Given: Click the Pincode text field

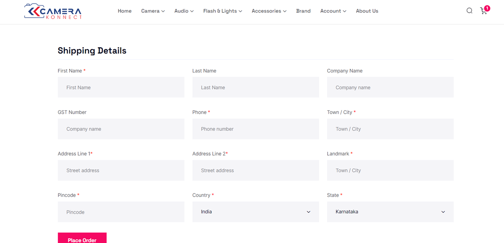Looking at the screenshot, I should pyautogui.click(x=121, y=212).
